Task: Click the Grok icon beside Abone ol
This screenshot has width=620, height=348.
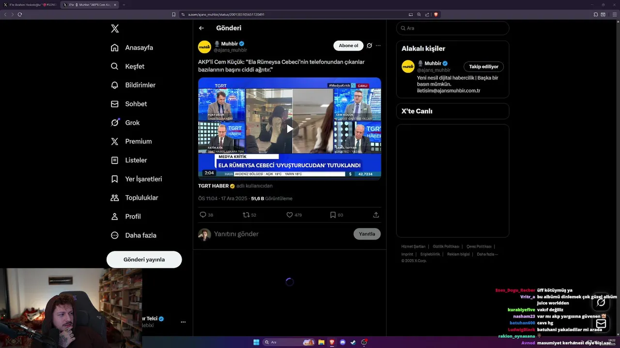Action: tap(369, 45)
